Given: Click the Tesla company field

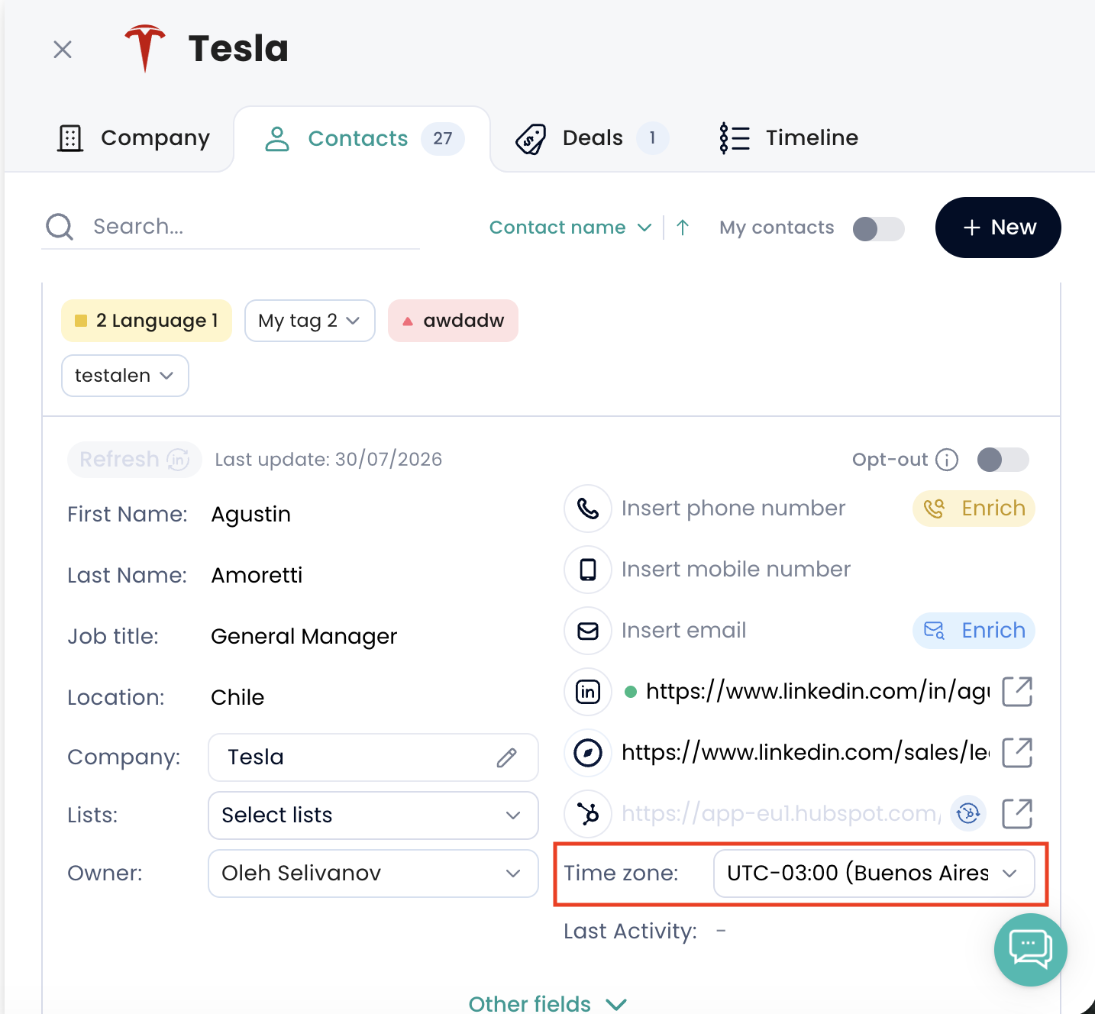Looking at the screenshot, I should [x=373, y=757].
